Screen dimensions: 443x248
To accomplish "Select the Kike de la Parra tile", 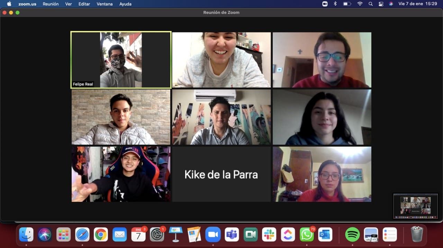I will click(221, 174).
